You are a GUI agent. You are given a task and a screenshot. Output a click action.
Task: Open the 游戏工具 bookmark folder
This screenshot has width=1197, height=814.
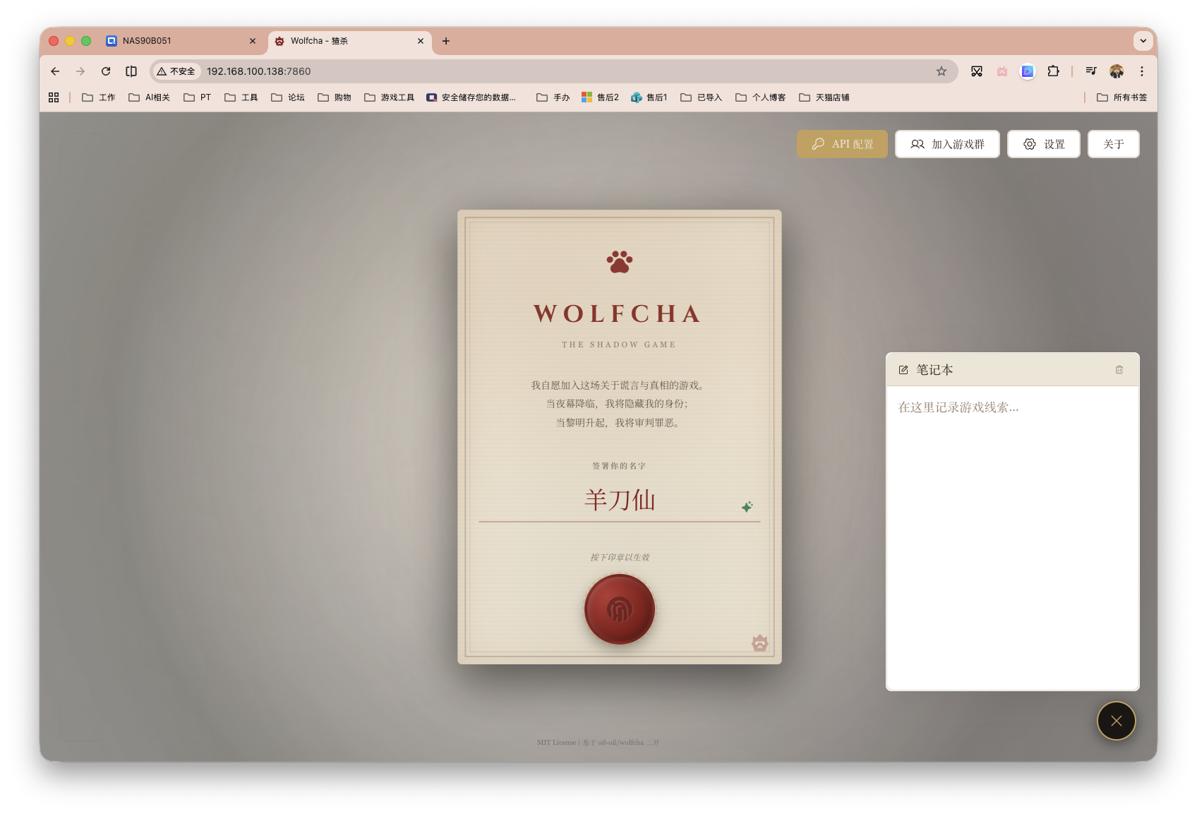390,97
